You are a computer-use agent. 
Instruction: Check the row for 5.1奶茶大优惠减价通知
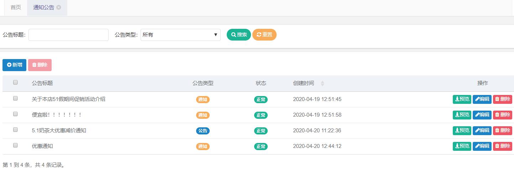[x=15, y=130]
